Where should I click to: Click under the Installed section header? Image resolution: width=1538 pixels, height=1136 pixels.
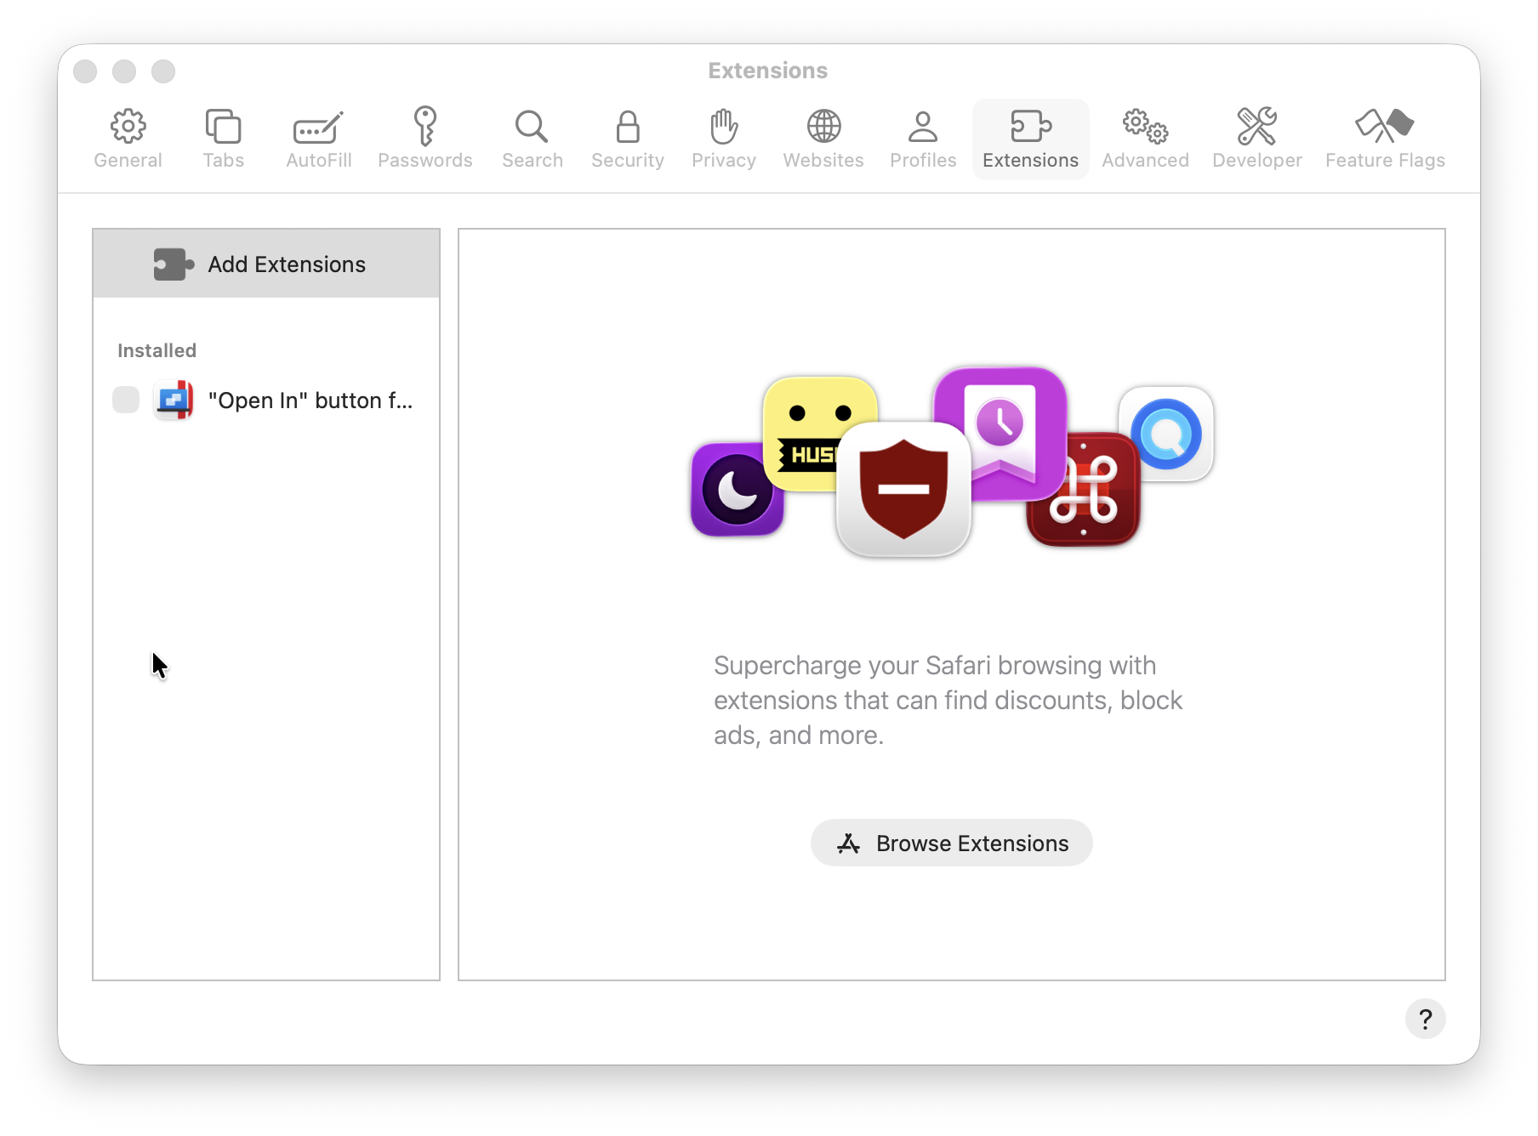click(156, 349)
